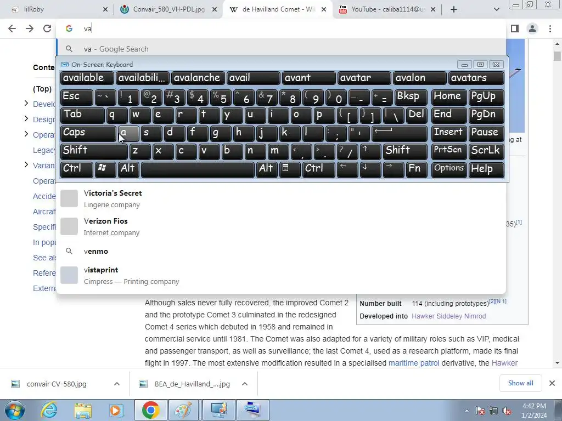Toggle the ScrLk key
562x421 pixels.
[x=486, y=151]
